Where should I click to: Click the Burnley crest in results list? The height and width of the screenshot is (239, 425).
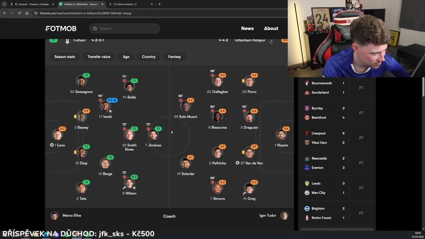pyautogui.click(x=307, y=108)
